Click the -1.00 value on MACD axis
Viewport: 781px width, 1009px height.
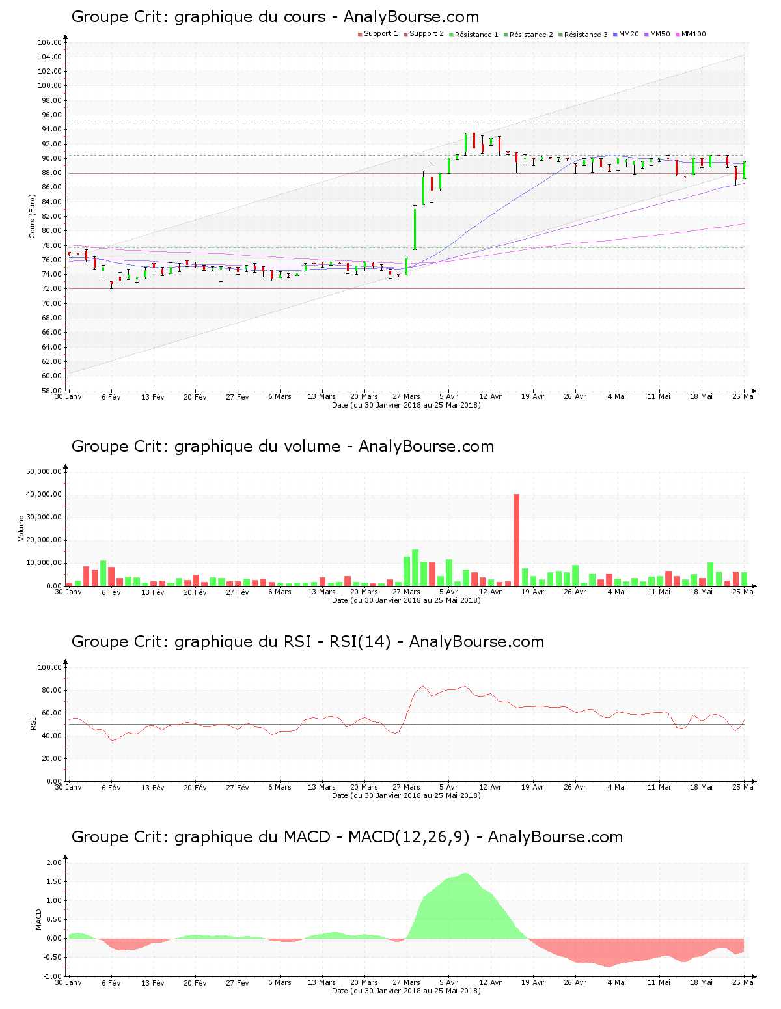53,976
